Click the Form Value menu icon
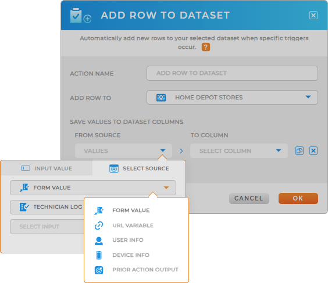 coord(99,210)
